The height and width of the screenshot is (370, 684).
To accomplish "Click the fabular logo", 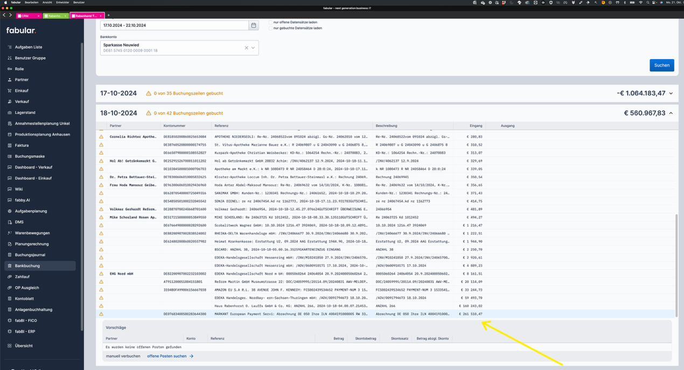I will pyautogui.click(x=22, y=31).
